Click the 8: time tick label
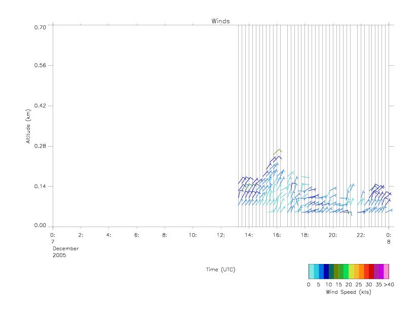419x309 pixels. (x=165, y=235)
